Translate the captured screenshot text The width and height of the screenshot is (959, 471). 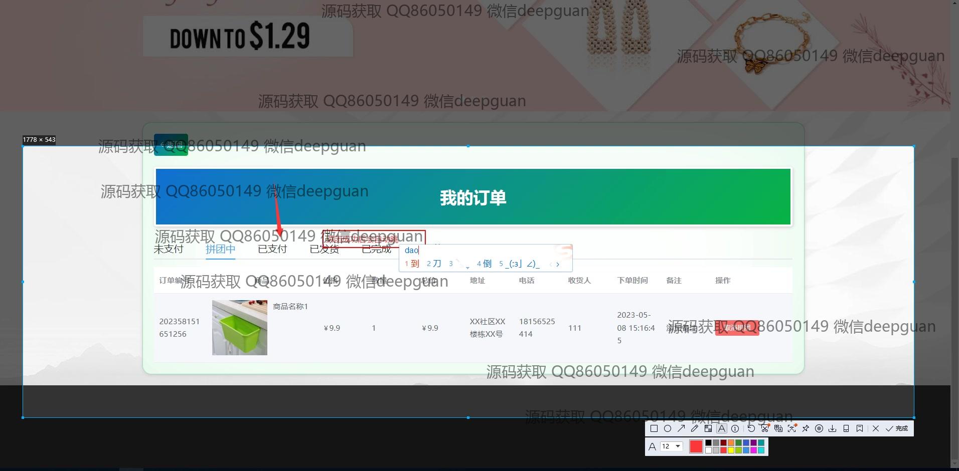tap(778, 428)
